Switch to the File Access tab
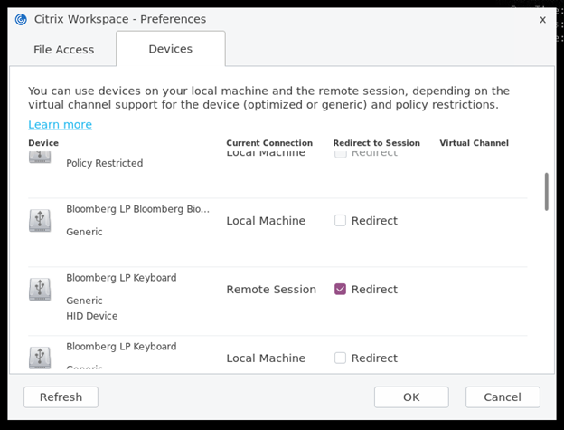Image resolution: width=564 pixels, height=430 pixels. tap(63, 50)
